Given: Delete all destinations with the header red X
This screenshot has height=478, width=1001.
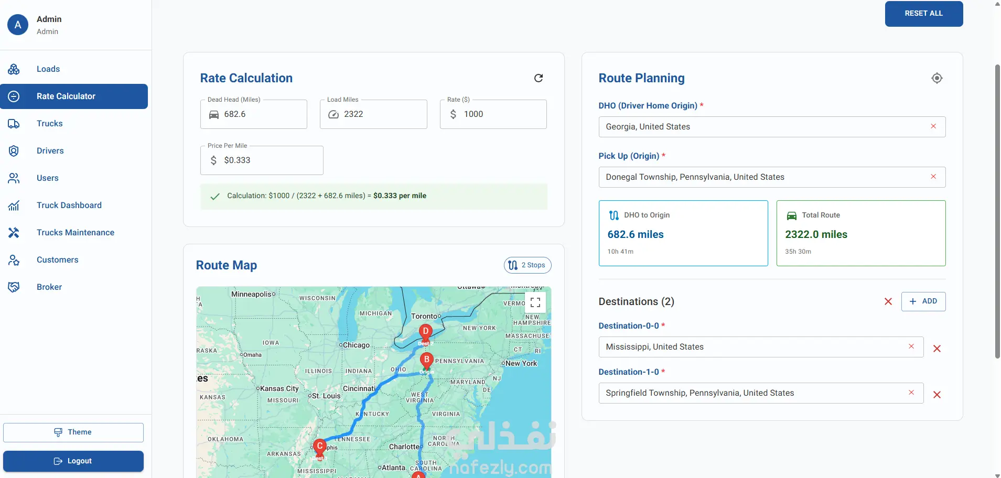Looking at the screenshot, I should pos(888,301).
